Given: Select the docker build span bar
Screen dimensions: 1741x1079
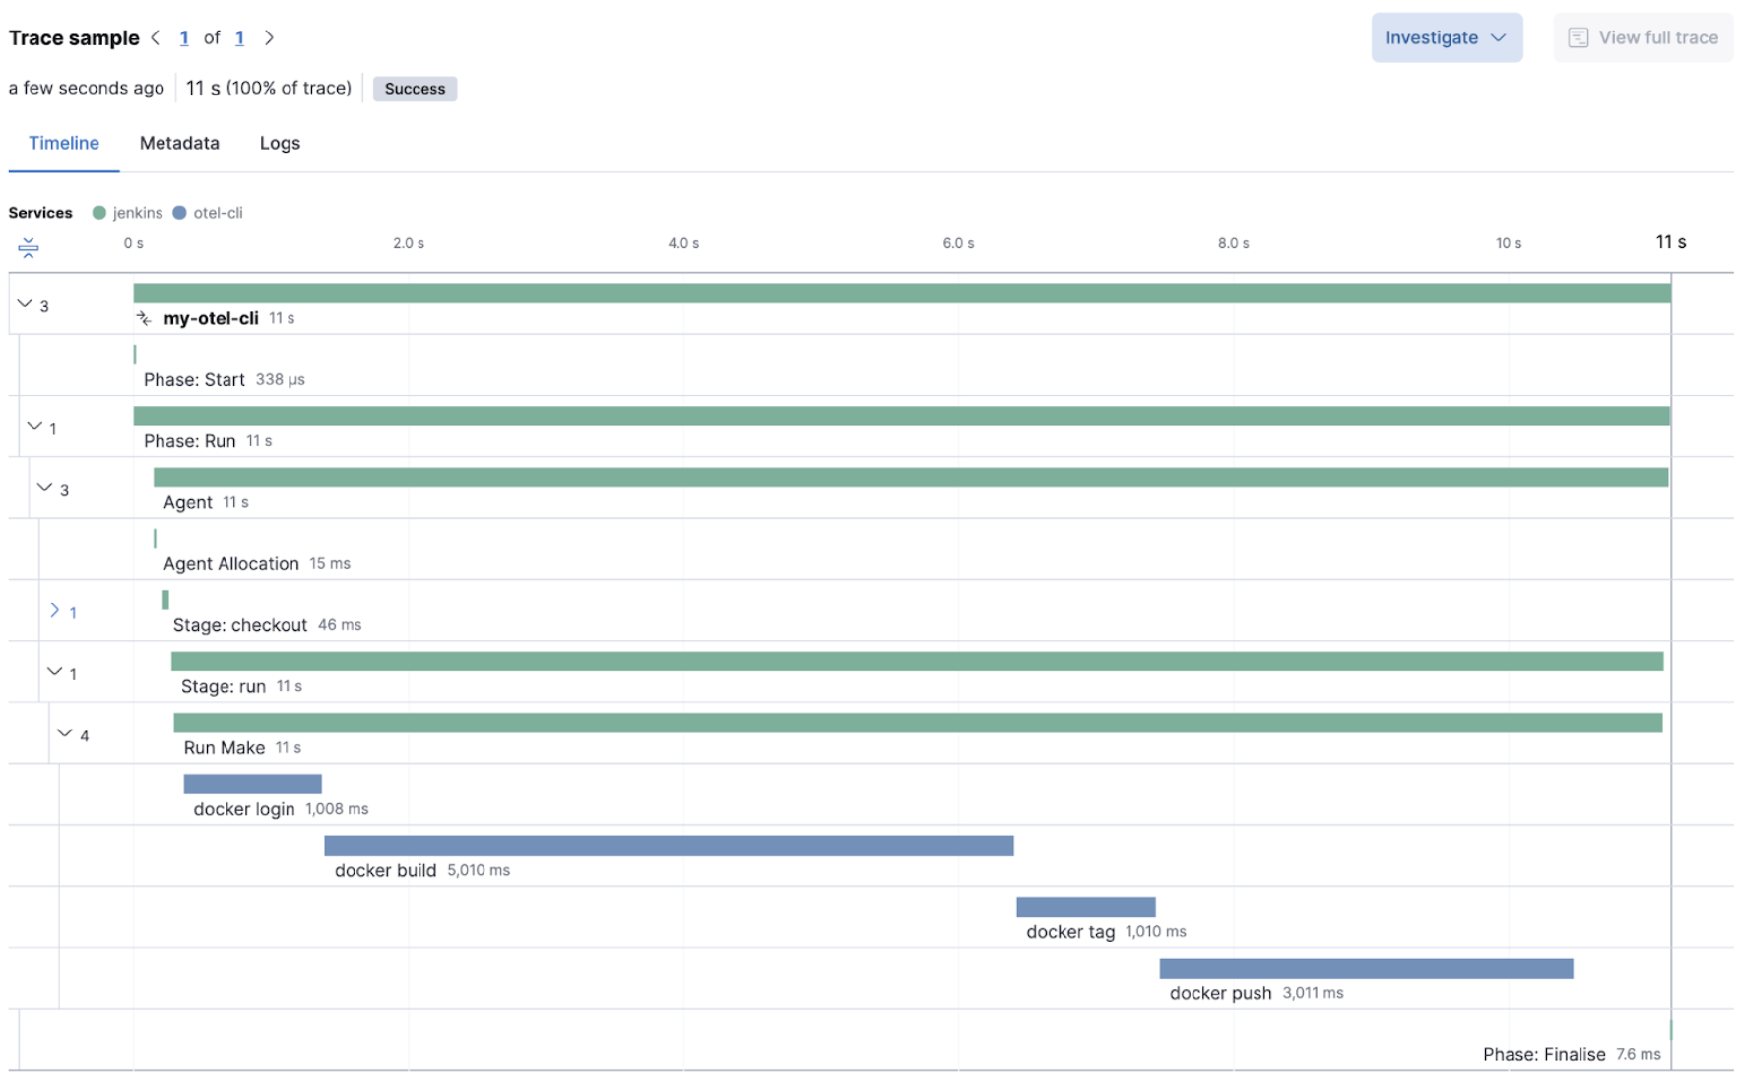Looking at the screenshot, I should coord(668,845).
